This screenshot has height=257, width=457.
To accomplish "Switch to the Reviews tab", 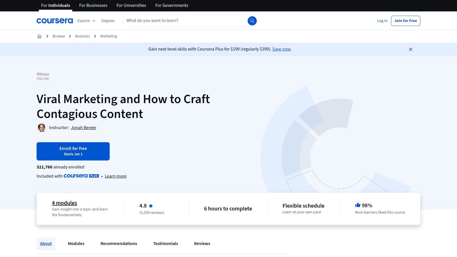I will 202,244.
